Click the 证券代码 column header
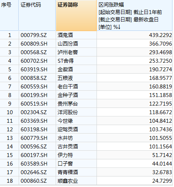The image size is (174, 187). click(37, 15)
